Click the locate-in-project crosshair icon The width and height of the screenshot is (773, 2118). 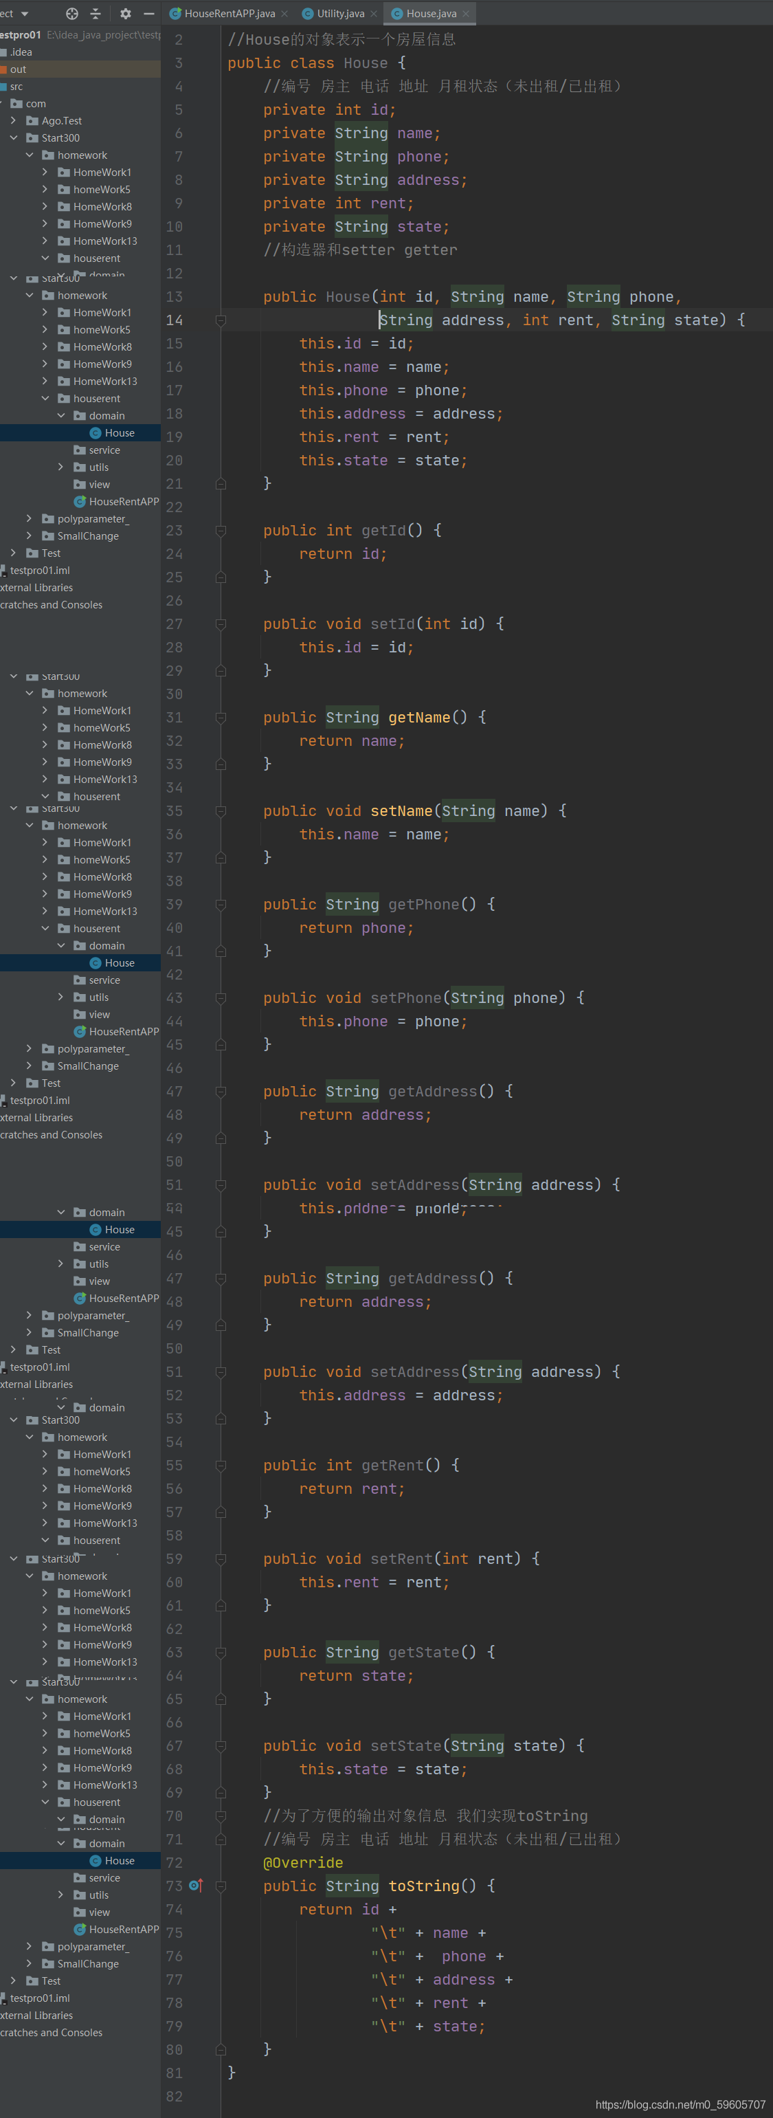[x=71, y=13]
